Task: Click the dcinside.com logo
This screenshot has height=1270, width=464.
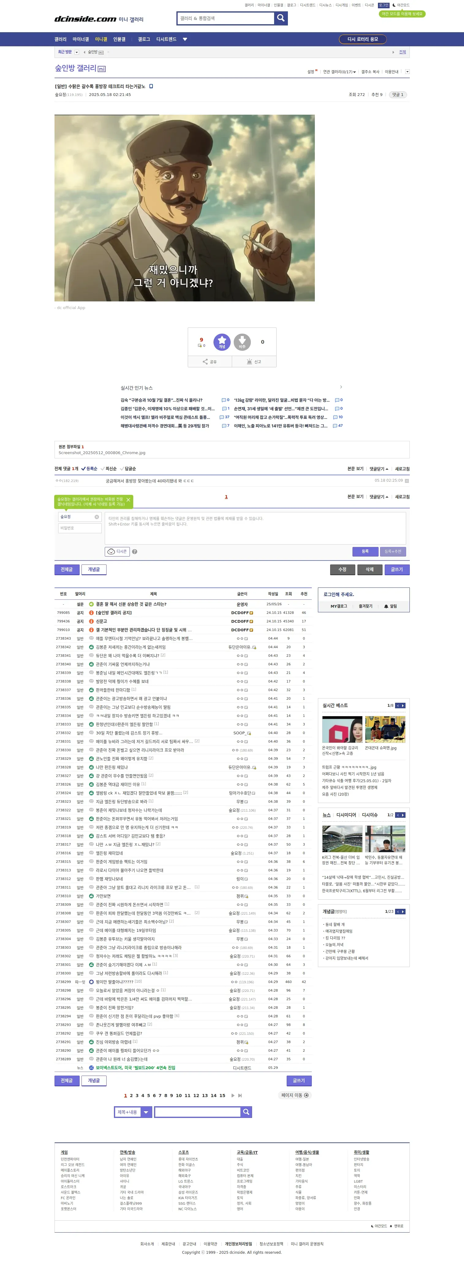Action: coord(85,19)
